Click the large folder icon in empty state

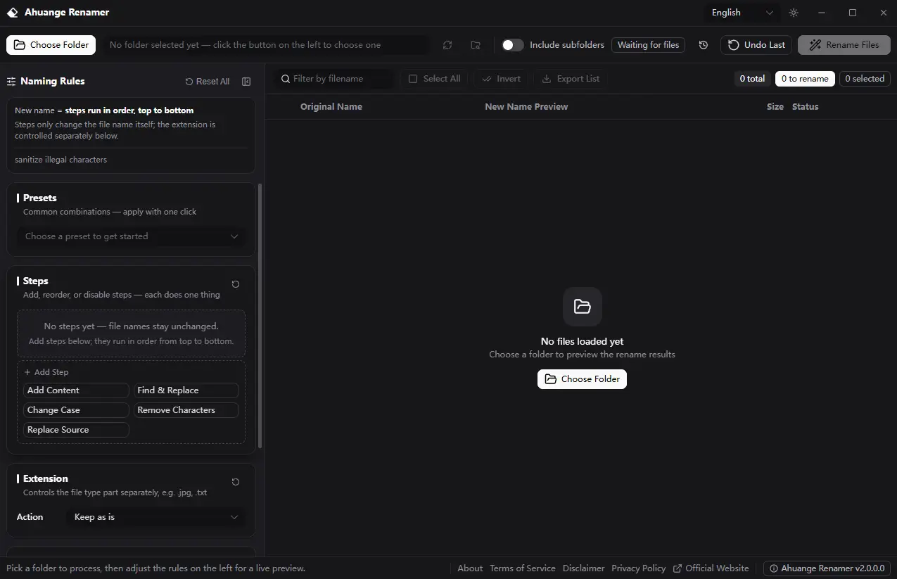coord(583,306)
